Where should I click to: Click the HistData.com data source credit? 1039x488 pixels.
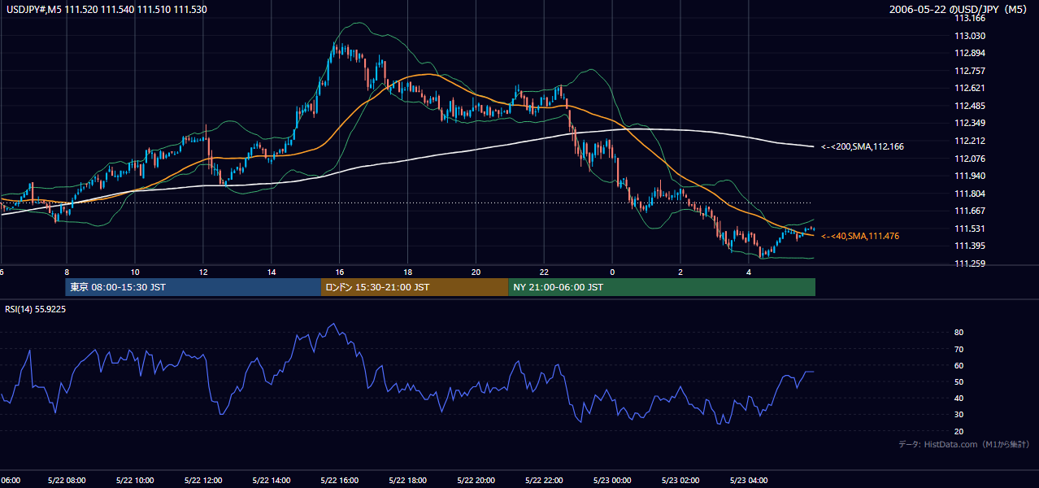click(963, 444)
